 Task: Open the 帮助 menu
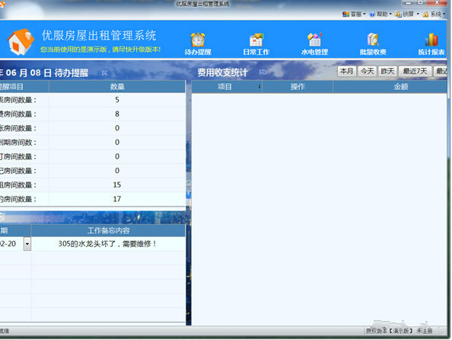click(380, 14)
